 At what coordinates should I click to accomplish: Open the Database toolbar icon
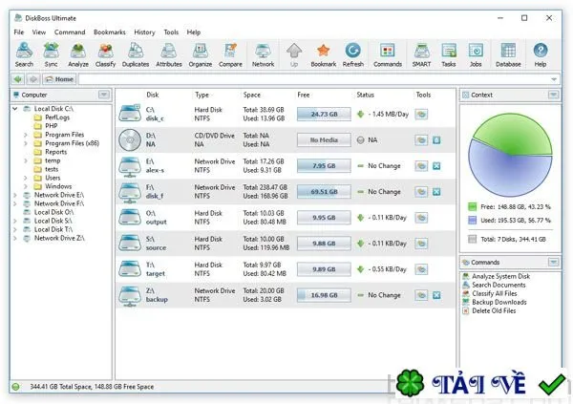tap(508, 54)
